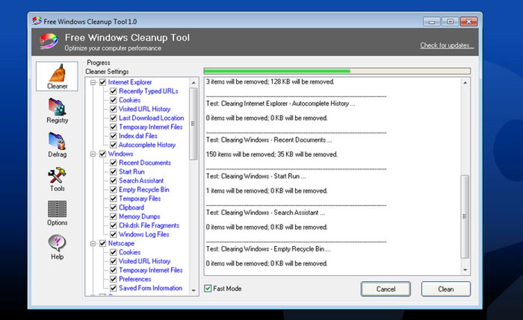
Task: Close the Free Windows Cleanup Tool window
Action: pos(469,22)
